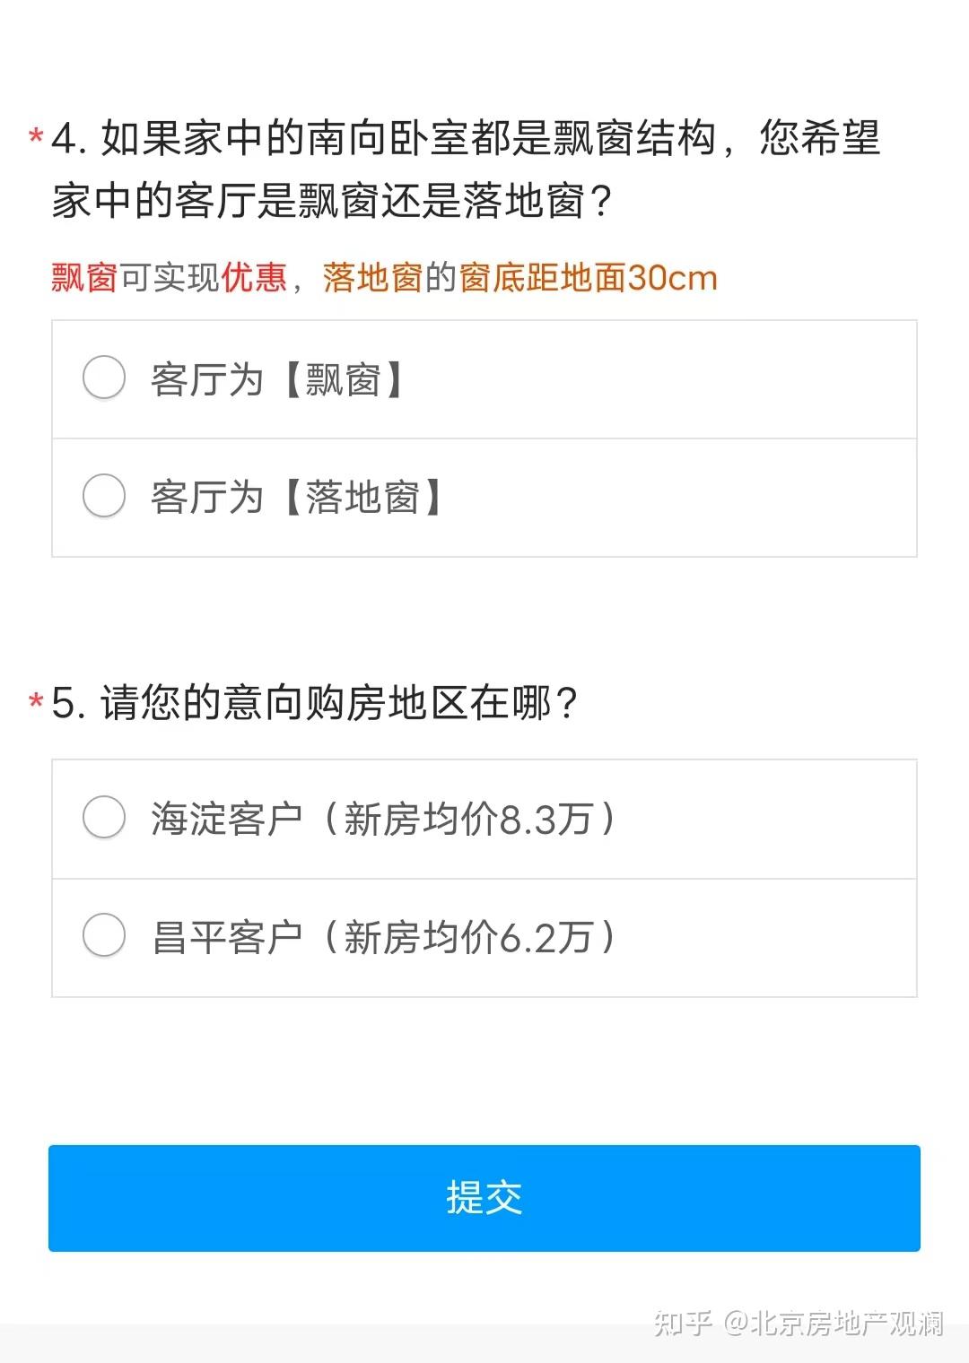This screenshot has width=969, height=1363.
Task: Click the orange 窗底距地面30cm hint text
Action: 589,278
